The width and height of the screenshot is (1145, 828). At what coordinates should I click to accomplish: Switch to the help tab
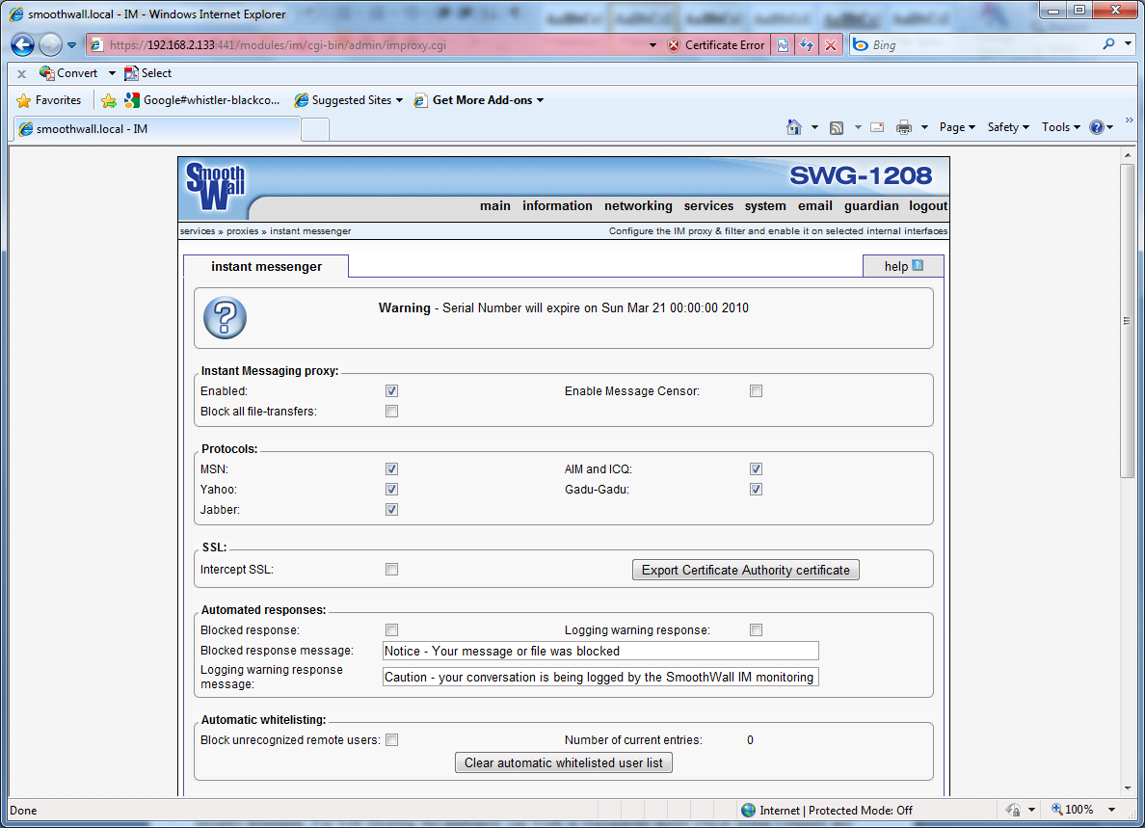coord(903,266)
